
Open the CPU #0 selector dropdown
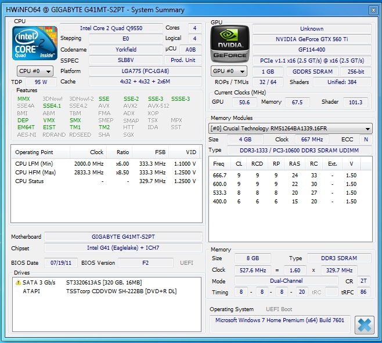point(35,71)
